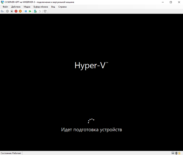Viewport: 183px width, 155px height.
Task: Click the Ctrl+Alt+Del toolbar icon
Action: pyautogui.click(x=2, y=11)
